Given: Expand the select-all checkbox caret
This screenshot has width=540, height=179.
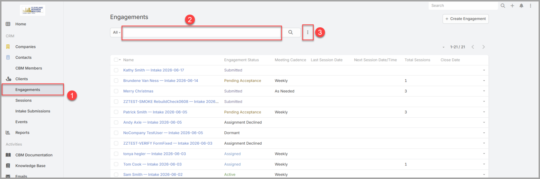Looking at the screenshot, I should pos(120,60).
